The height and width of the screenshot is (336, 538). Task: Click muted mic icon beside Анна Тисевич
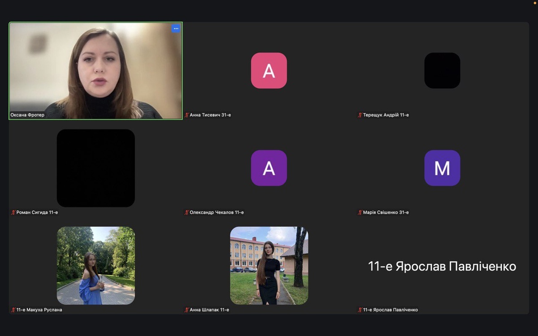pyautogui.click(x=187, y=115)
